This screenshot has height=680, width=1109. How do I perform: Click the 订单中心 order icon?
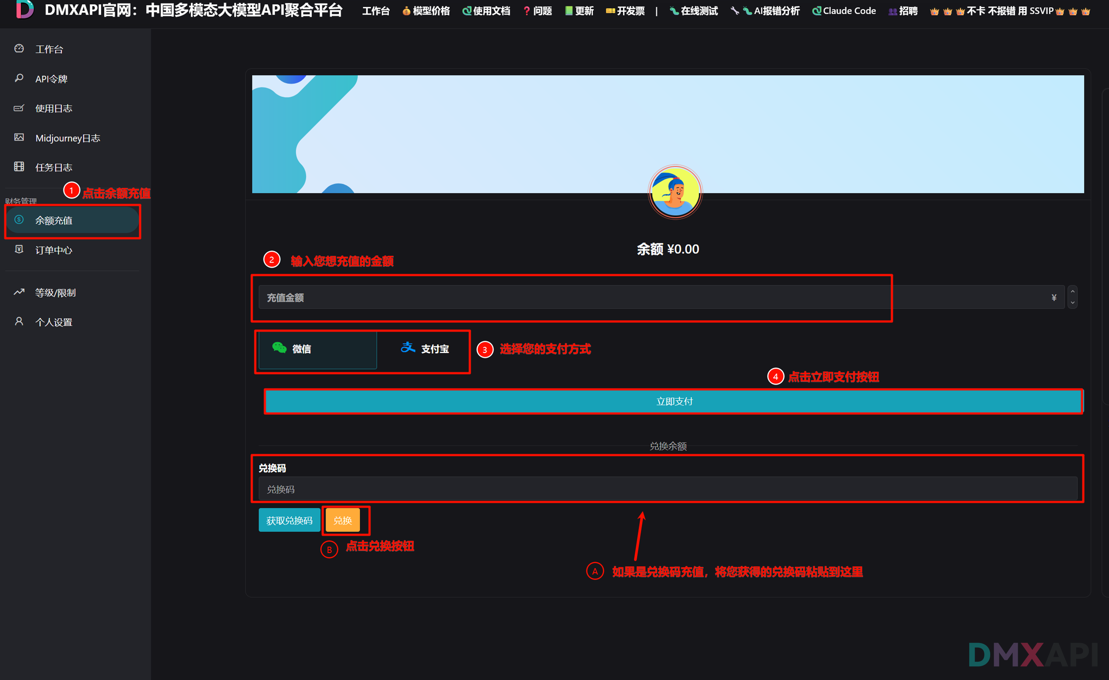[19, 249]
